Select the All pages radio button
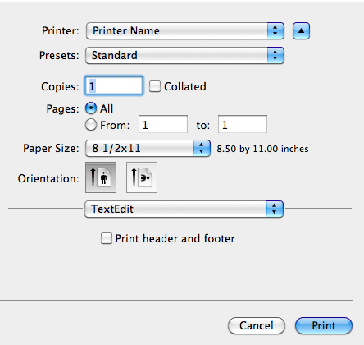This screenshot has width=364, height=345. [x=91, y=108]
